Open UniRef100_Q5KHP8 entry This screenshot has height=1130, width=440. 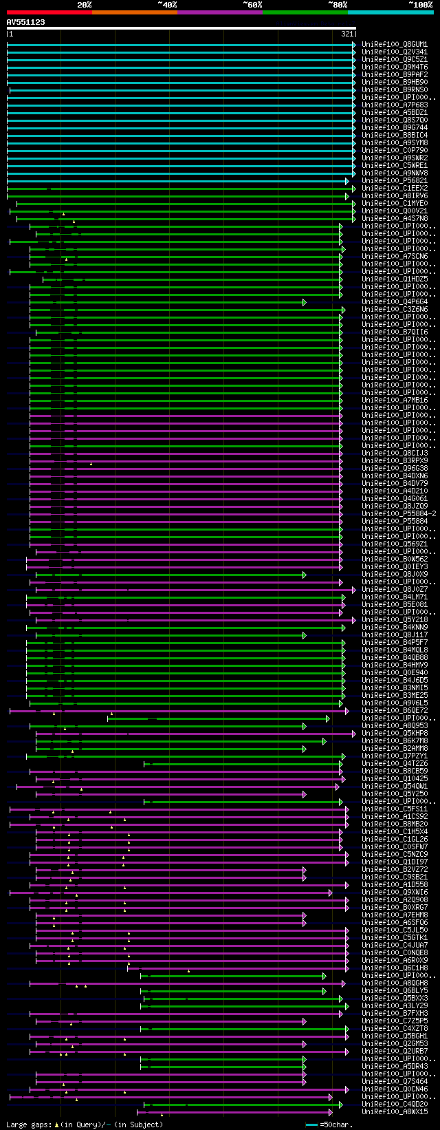(395, 734)
